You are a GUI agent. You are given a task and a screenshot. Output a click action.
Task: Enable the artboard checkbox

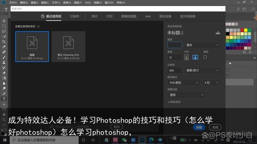click(205, 57)
